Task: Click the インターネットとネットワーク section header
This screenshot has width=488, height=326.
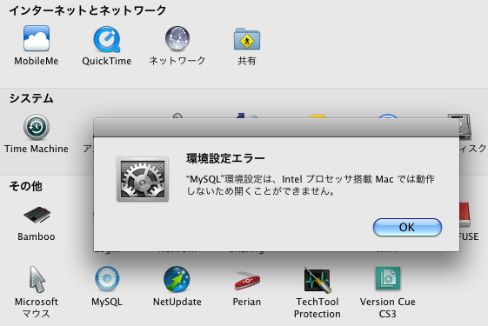Action: click(x=88, y=10)
